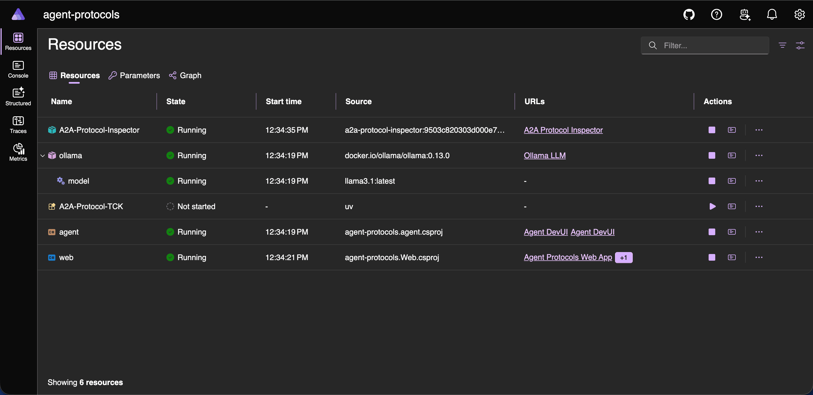The image size is (813, 395).
Task: Click the source 'docker.io/ollama/ollama:0.13.0'
Action: pyautogui.click(x=397, y=156)
